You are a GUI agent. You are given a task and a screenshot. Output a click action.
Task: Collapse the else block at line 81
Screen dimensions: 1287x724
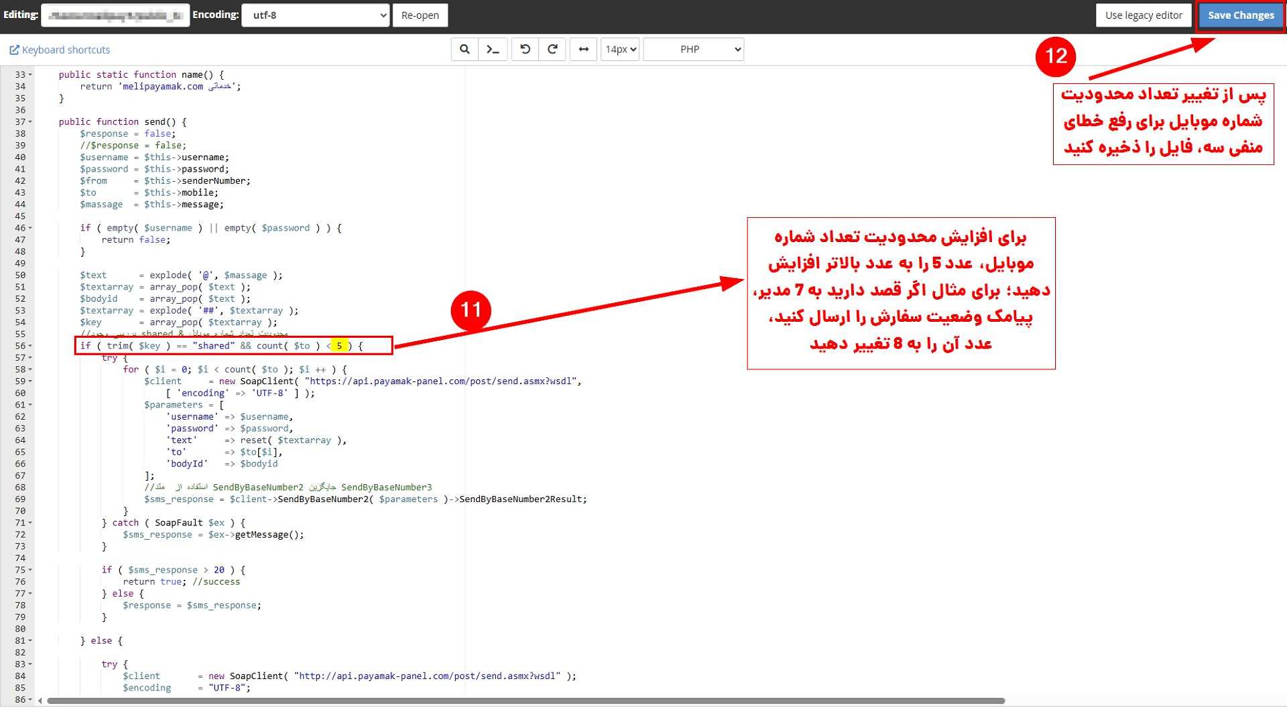click(31, 642)
